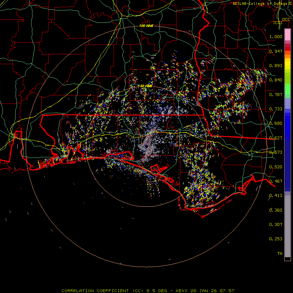Click the 20 JAN 26 date text

203,291
